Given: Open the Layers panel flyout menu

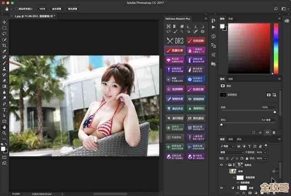Looking at the screenshot, I should (x=279, y=139).
